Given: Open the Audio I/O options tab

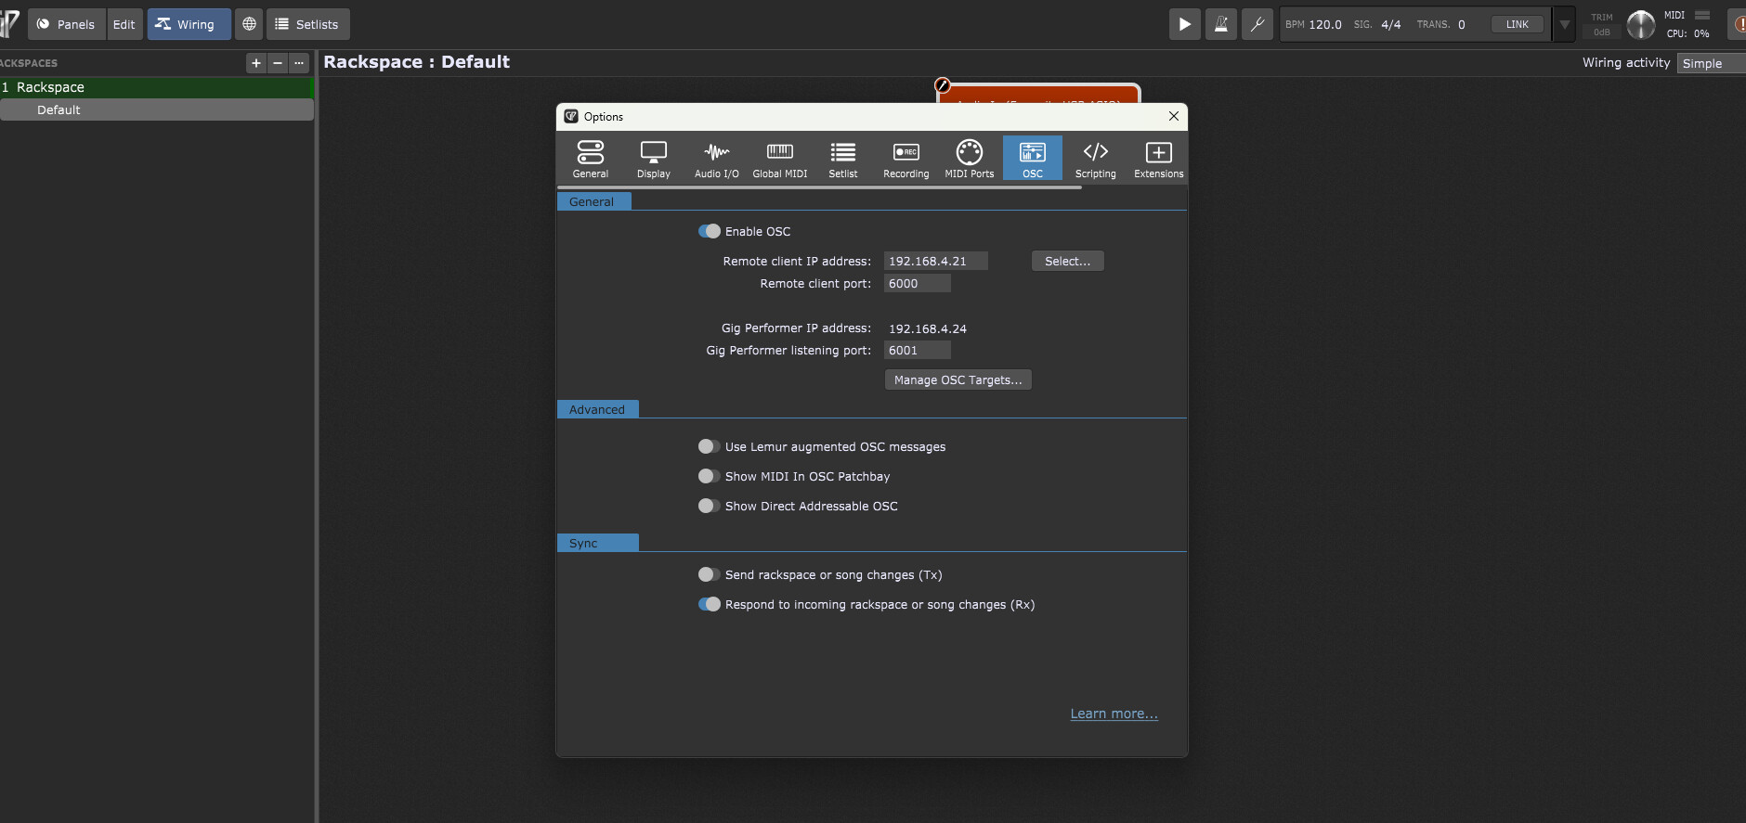Looking at the screenshot, I should point(717,159).
